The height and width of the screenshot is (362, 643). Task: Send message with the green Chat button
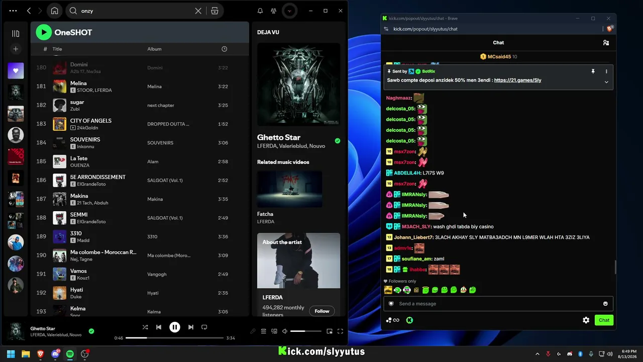(604, 320)
